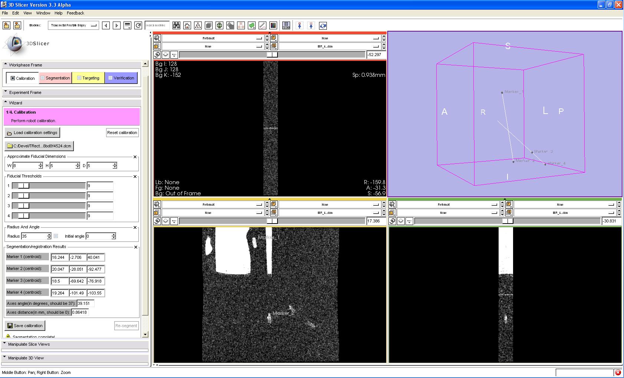Click the binoculars search icon in toolbar

tap(176, 26)
